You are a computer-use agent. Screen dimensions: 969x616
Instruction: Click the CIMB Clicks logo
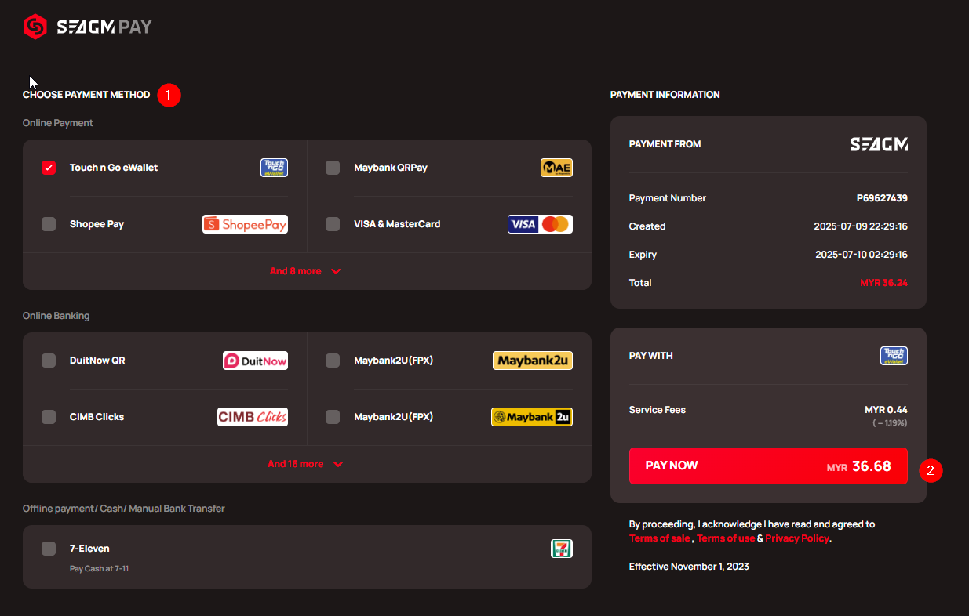[x=253, y=417]
